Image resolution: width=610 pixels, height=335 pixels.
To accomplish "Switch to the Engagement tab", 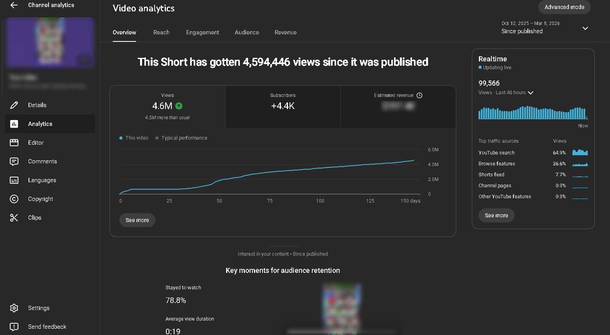I will pyautogui.click(x=202, y=32).
